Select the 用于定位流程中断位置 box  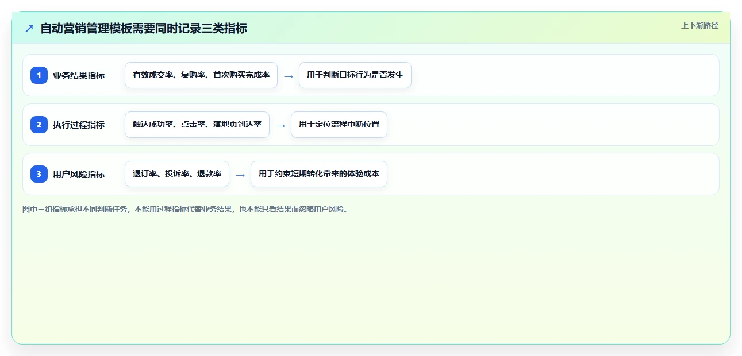point(339,125)
